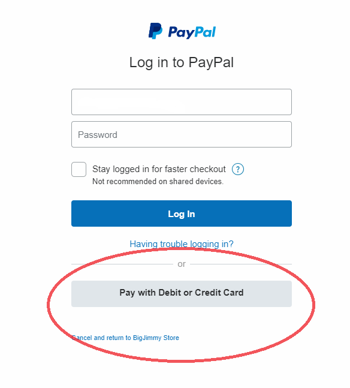Image resolution: width=350 pixels, height=388 pixels.
Task: Focus the empty email input field
Action: click(x=182, y=102)
